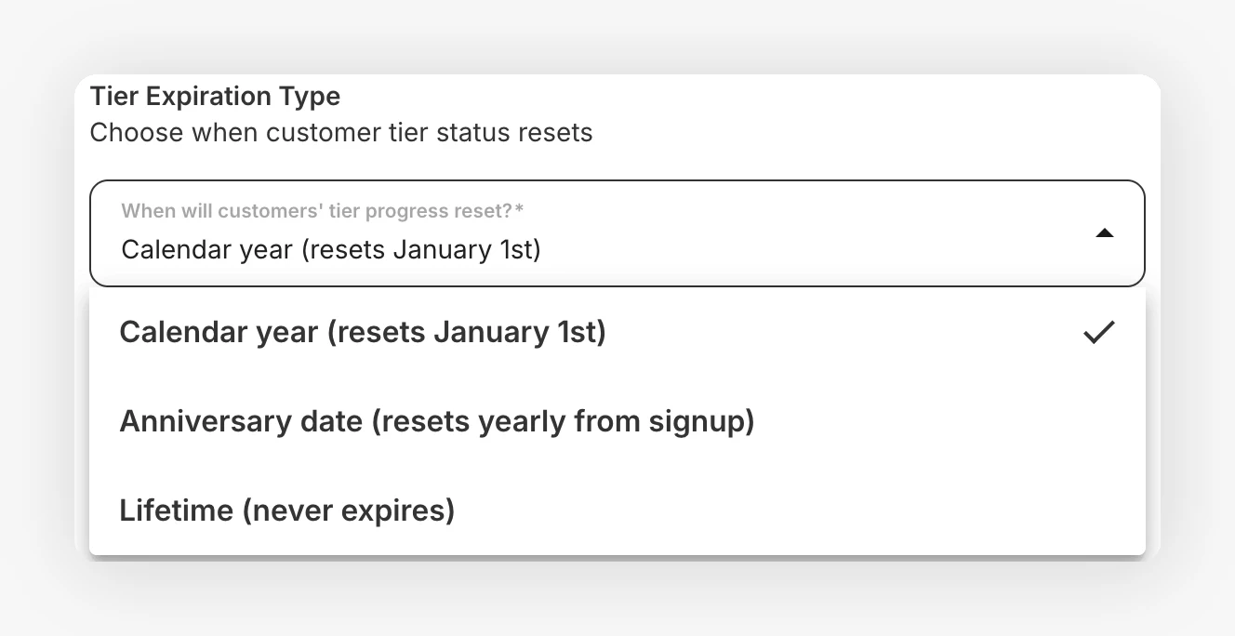
Task: Click the asterisk after the reset label
Action: 519,209
